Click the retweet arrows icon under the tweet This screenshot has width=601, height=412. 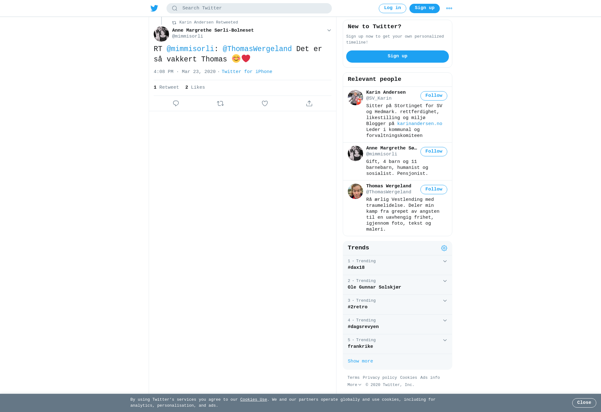point(220,103)
